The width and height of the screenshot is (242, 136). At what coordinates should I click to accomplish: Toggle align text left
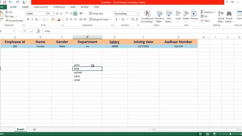coord(67,19)
